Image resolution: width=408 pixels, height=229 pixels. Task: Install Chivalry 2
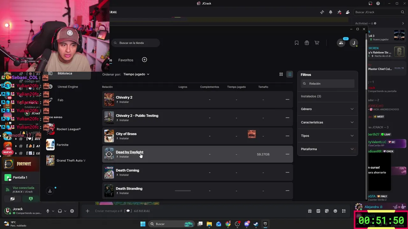tap(122, 102)
